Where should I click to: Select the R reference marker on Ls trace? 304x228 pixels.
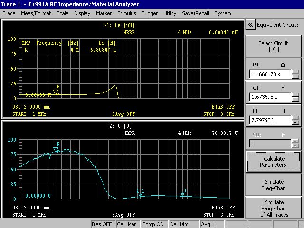click(56, 92)
